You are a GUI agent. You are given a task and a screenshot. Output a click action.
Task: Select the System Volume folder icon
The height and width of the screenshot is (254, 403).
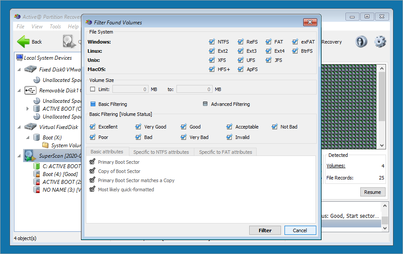[45, 145]
